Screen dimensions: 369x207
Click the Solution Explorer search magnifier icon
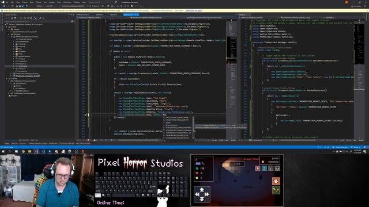point(72,21)
